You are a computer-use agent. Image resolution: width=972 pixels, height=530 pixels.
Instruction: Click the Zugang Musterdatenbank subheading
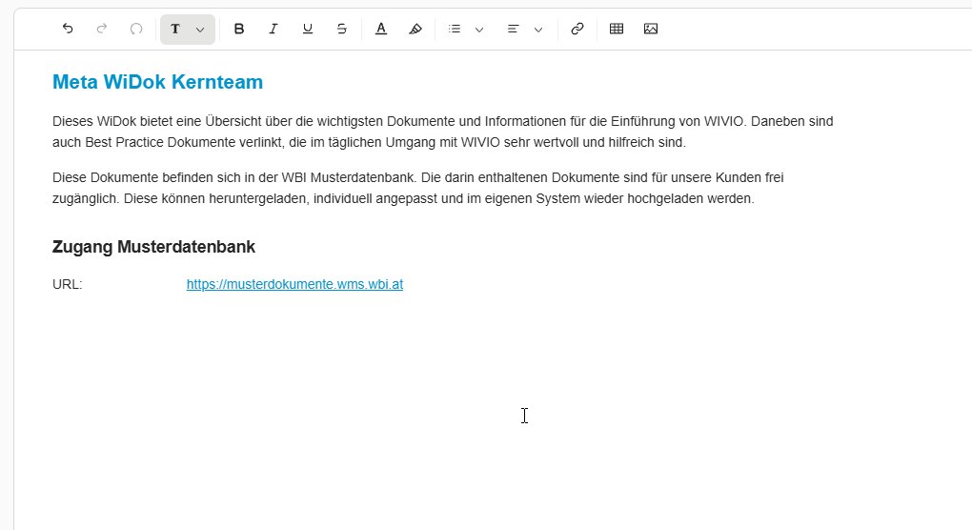(x=153, y=247)
